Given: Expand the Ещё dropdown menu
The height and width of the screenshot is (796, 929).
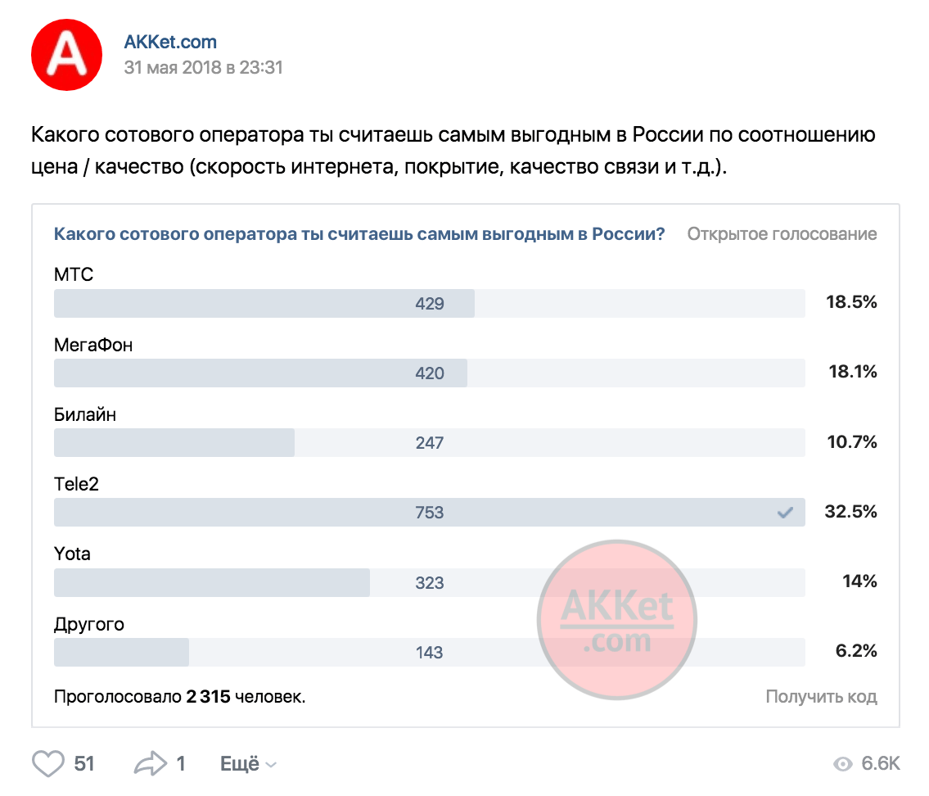Looking at the screenshot, I should tap(248, 763).
